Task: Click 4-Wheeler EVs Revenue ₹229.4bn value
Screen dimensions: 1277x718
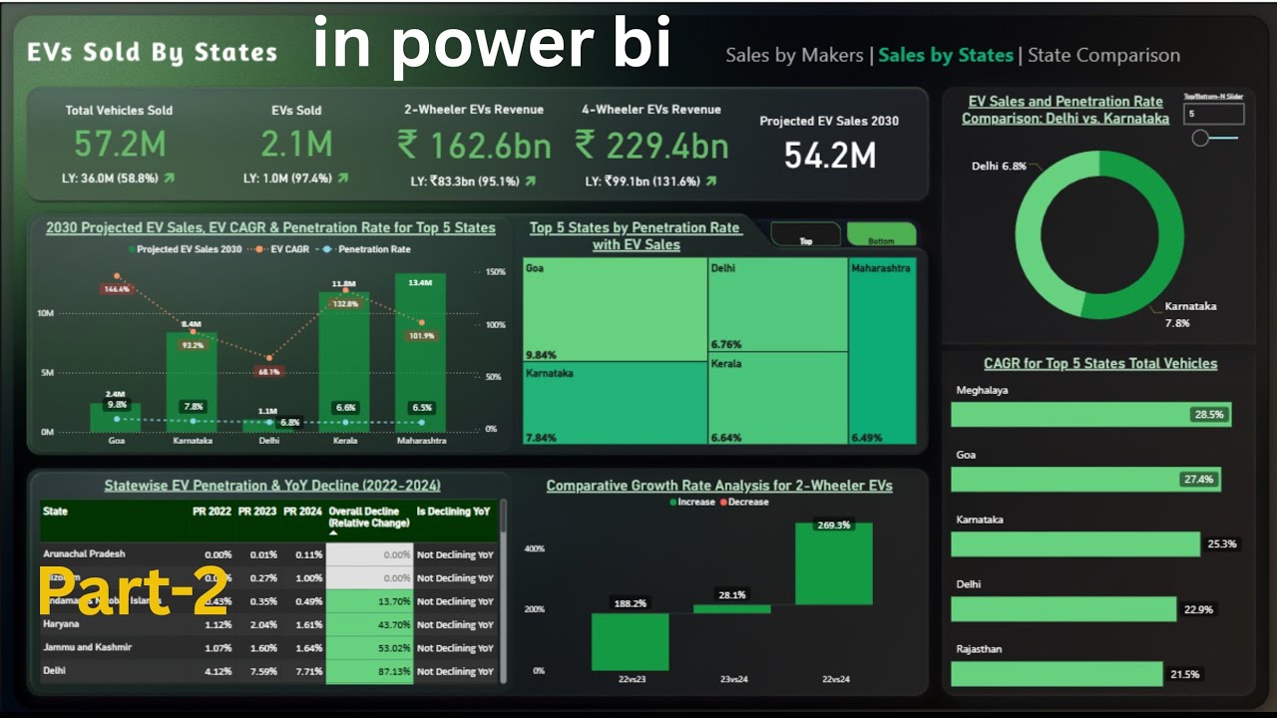Action: coord(651,146)
